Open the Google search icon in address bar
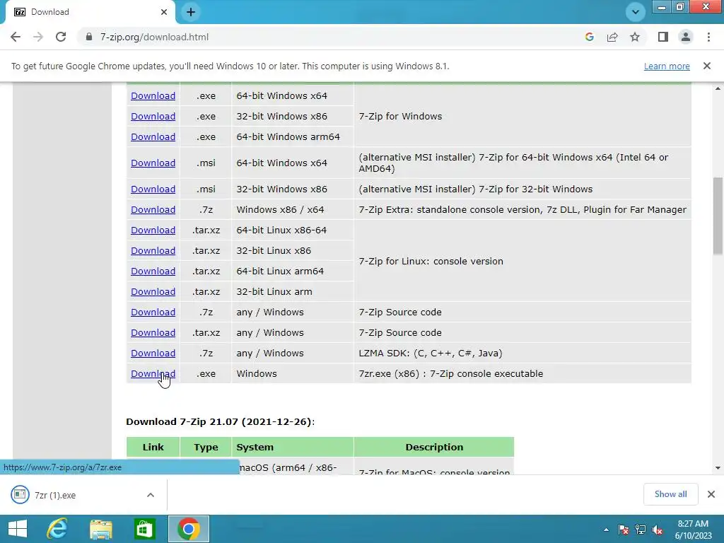The height and width of the screenshot is (543, 724). [x=589, y=37]
